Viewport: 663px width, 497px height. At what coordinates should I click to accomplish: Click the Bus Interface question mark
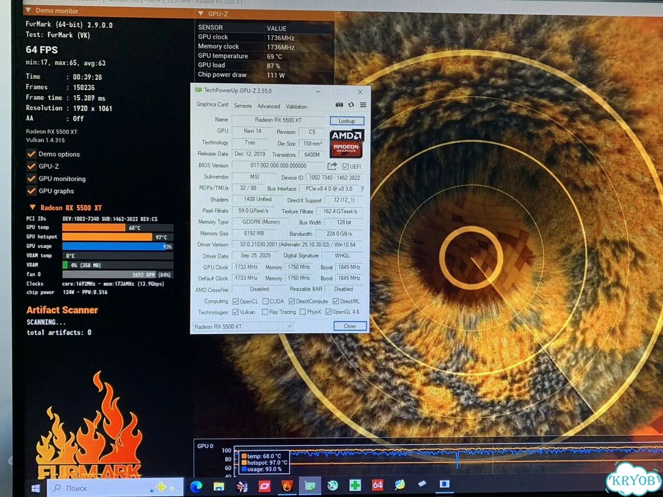[x=362, y=189]
